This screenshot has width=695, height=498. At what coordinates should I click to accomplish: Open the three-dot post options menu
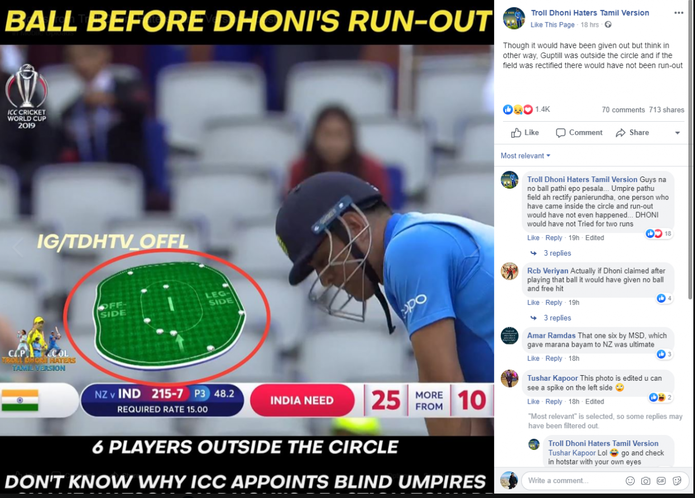tap(678, 13)
